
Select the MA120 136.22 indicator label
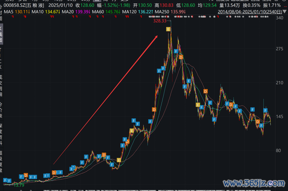click(x=138, y=12)
